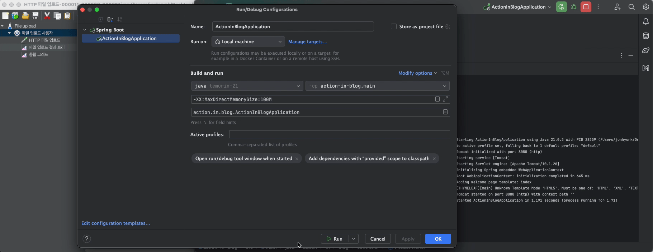Focus the Name field

(293, 26)
